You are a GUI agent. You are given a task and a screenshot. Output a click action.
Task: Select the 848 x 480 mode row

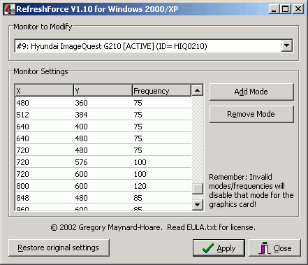103,198
